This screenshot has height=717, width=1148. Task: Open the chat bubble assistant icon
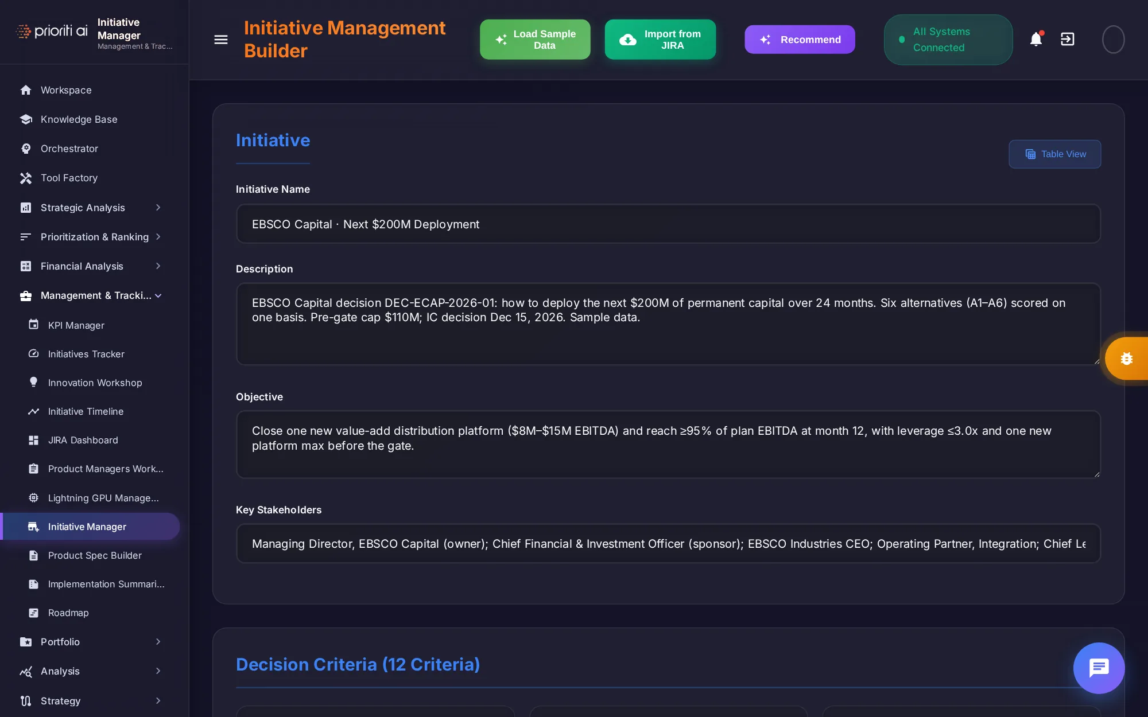pos(1099,668)
